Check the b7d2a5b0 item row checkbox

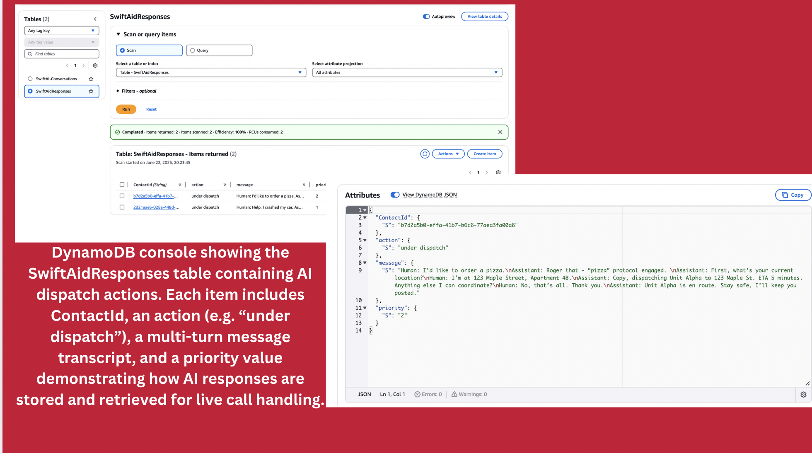click(122, 196)
